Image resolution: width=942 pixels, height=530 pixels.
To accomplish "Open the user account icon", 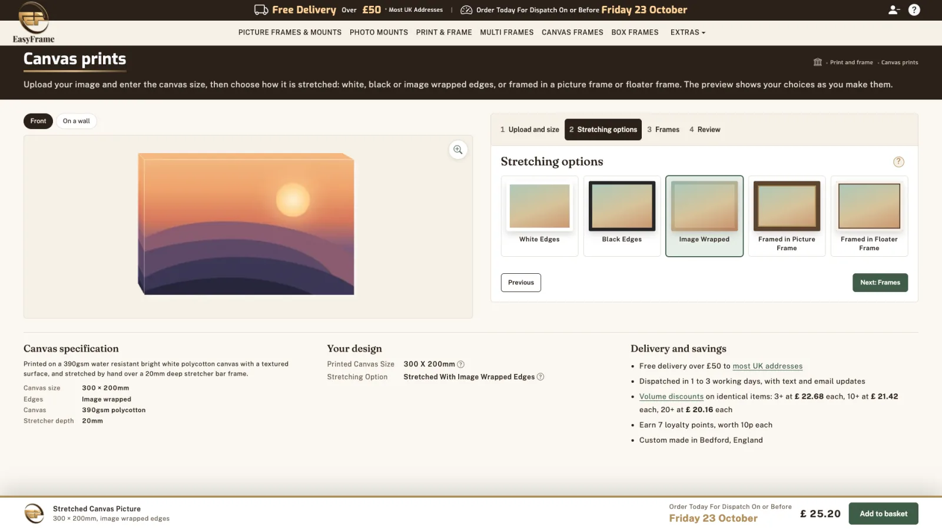I will tap(894, 10).
